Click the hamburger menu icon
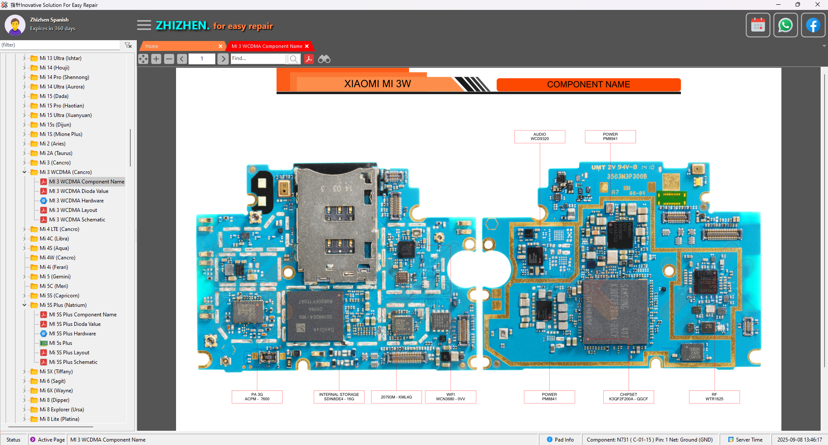 pyautogui.click(x=144, y=25)
